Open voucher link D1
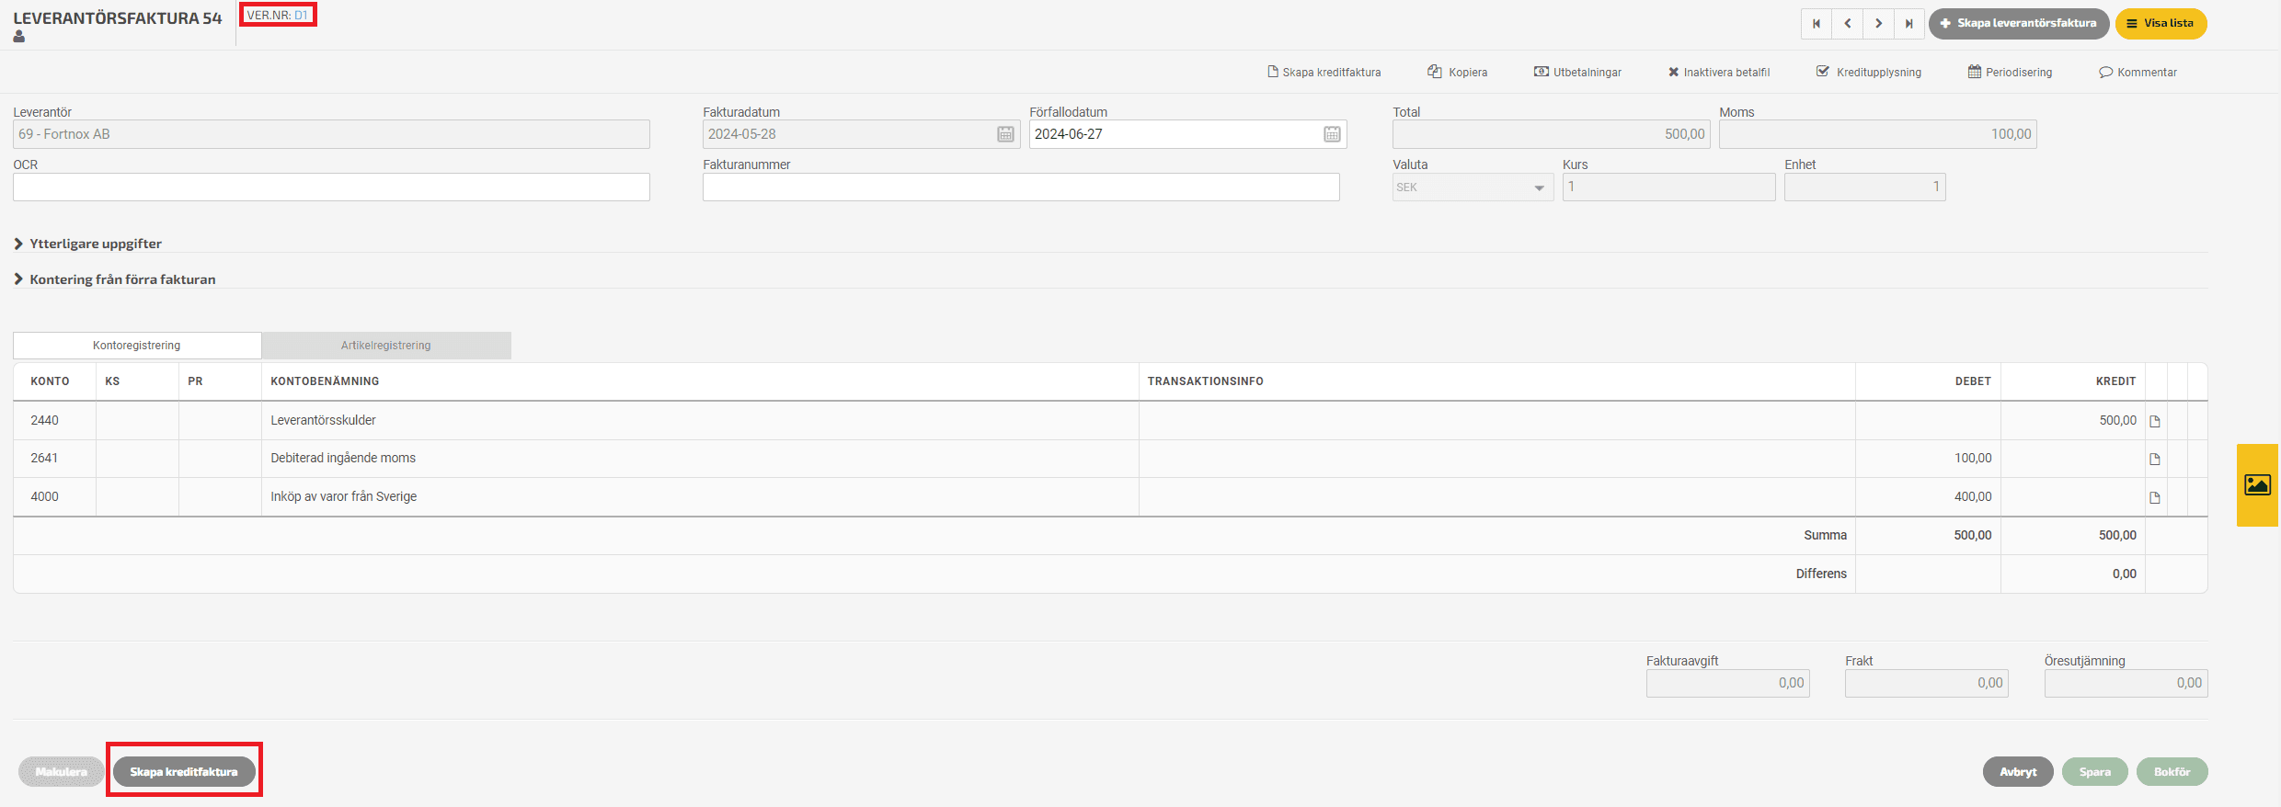This screenshot has height=807, width=2281. point(301,16)
